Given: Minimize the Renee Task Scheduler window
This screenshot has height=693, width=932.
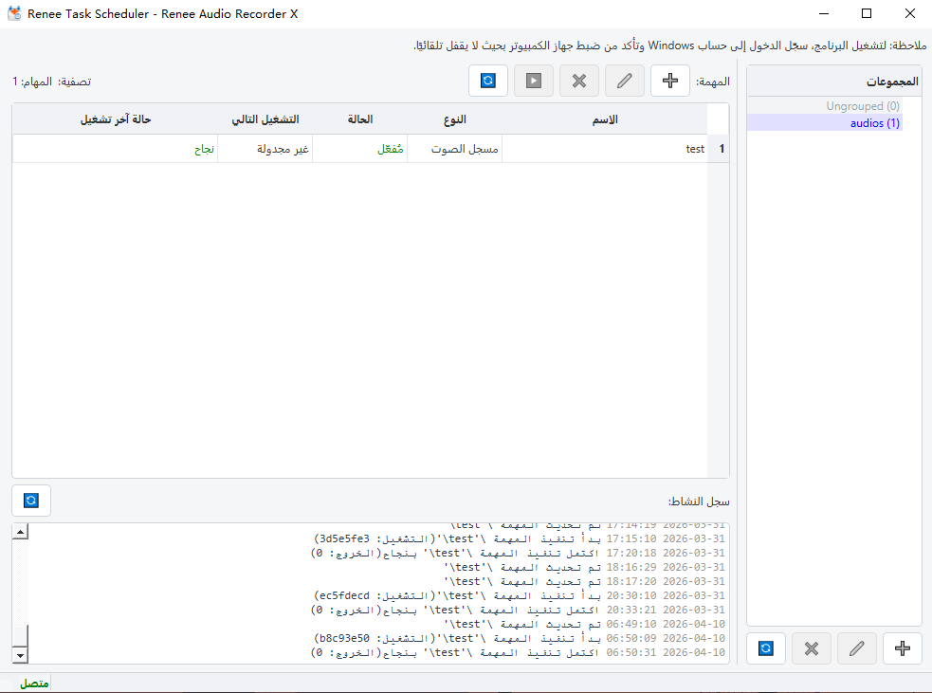Looking at the screenshot, I should coord(824,13).
